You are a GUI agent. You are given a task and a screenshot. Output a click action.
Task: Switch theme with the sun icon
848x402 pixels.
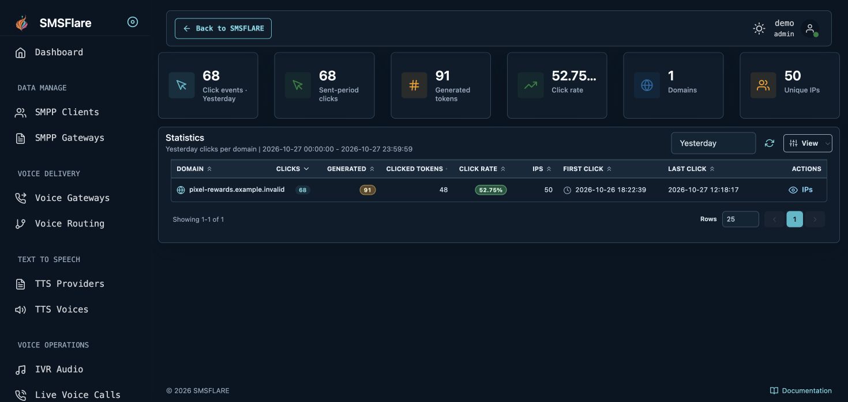click(x=759, y=28)
